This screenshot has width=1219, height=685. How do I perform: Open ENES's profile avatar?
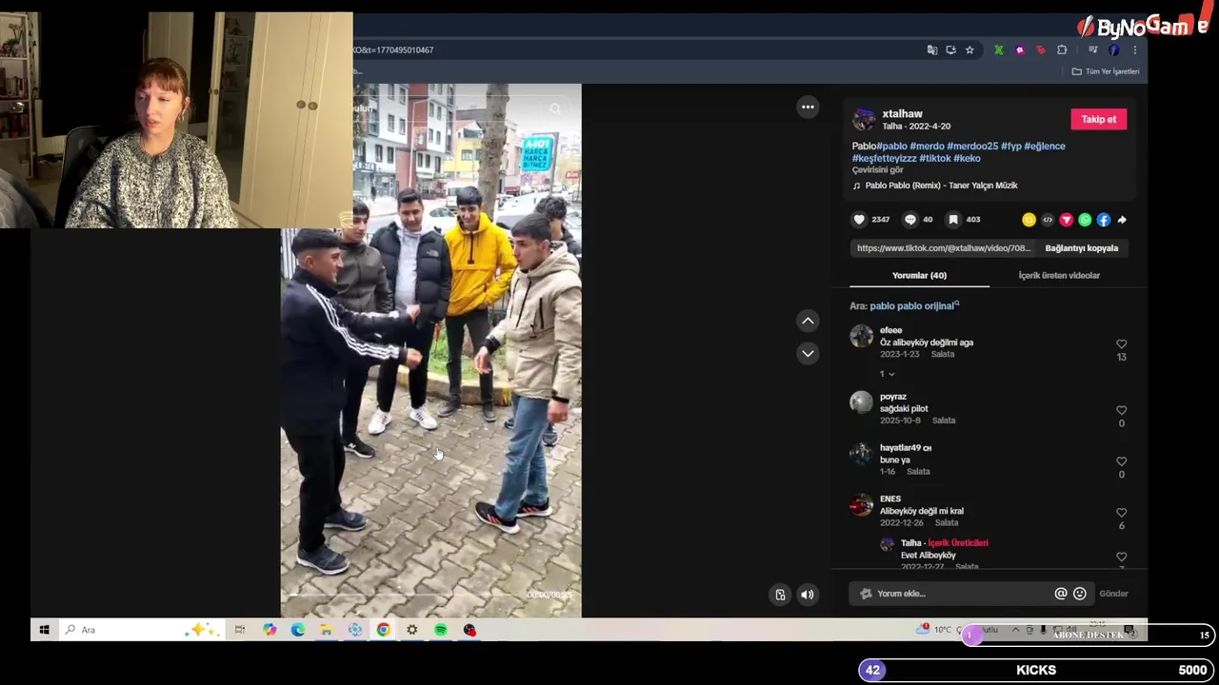[x=861, y=504]
